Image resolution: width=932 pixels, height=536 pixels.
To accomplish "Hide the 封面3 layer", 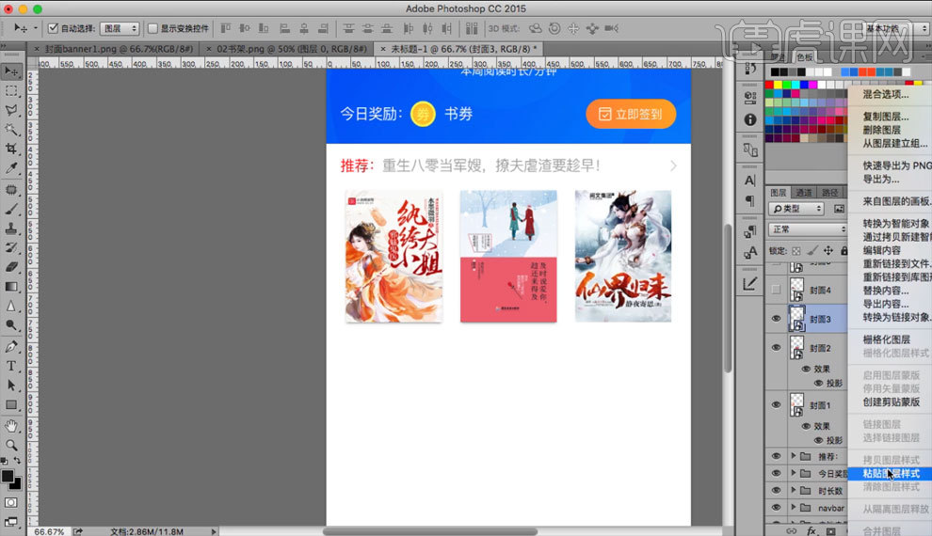I will pyautogui.click(x=776, y=319).
